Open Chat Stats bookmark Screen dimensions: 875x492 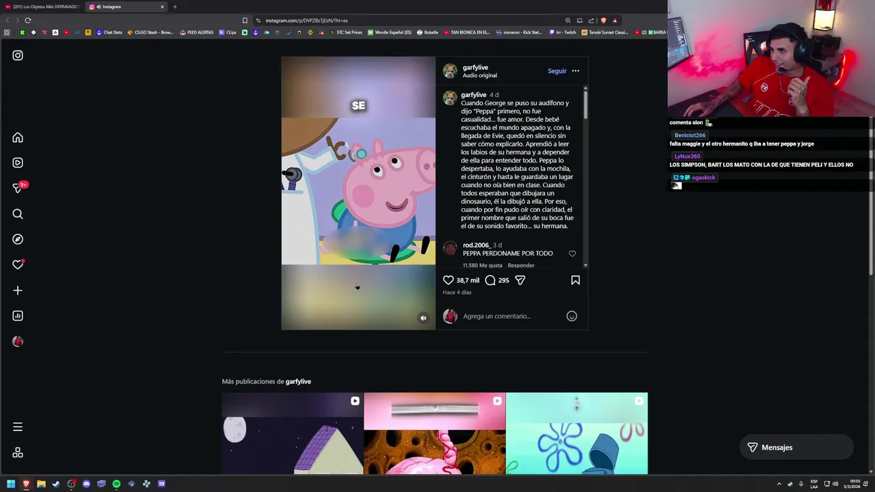[109, 32]
